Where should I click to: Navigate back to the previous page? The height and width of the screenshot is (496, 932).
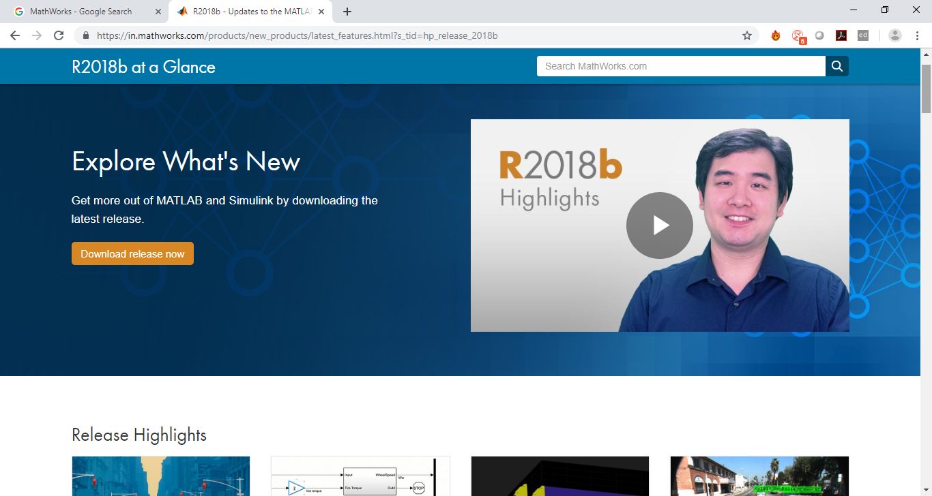(x=15, y=35)
